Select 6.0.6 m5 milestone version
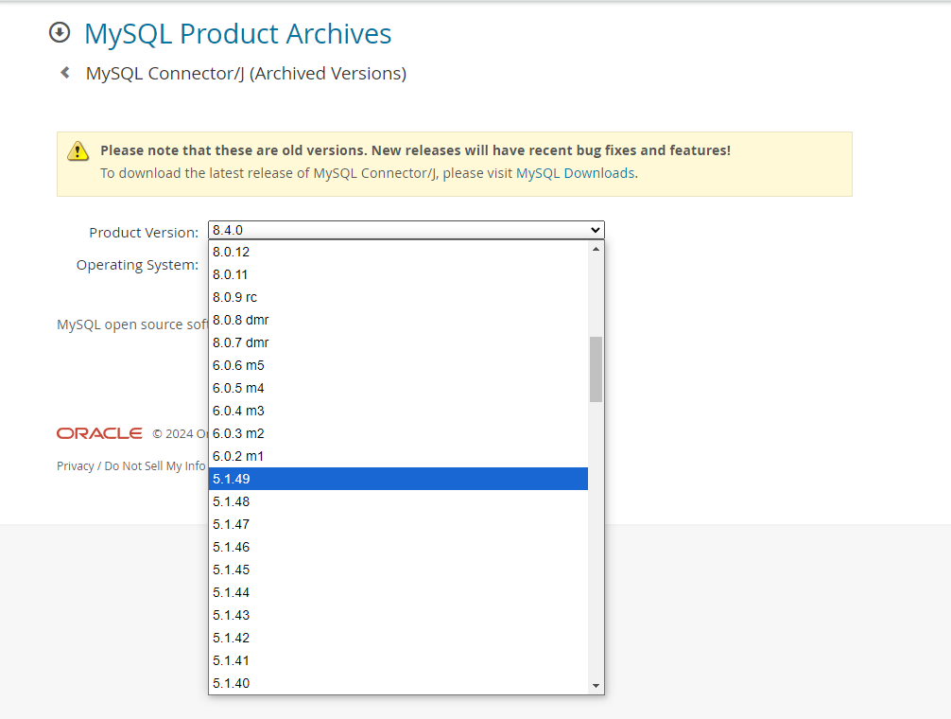Screen dimensions: 951x719 pyautogui.click(x=398, y=365)
